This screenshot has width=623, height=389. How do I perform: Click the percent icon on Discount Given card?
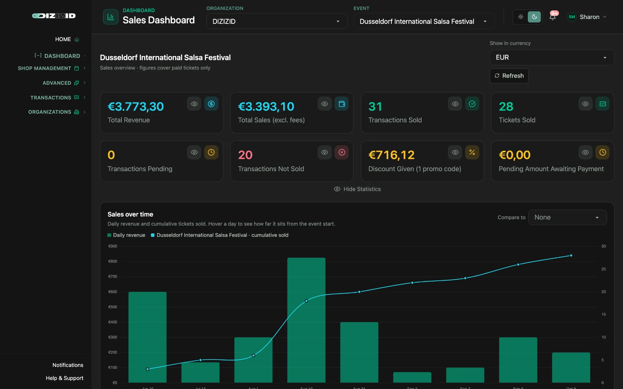(472, 152)
